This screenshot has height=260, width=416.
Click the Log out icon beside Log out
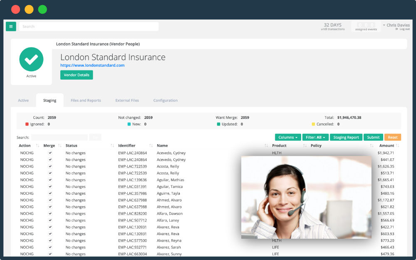[x=396, y=29]
